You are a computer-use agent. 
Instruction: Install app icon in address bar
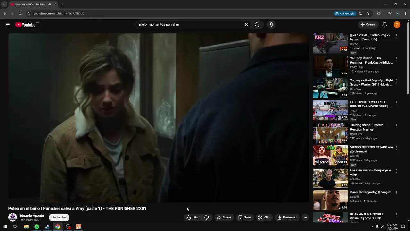pyautogui.click(x=361, y=13)
